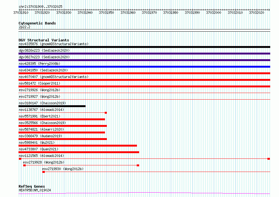Open variant esv2719928 (Wong2012b) label

point(44,162)
